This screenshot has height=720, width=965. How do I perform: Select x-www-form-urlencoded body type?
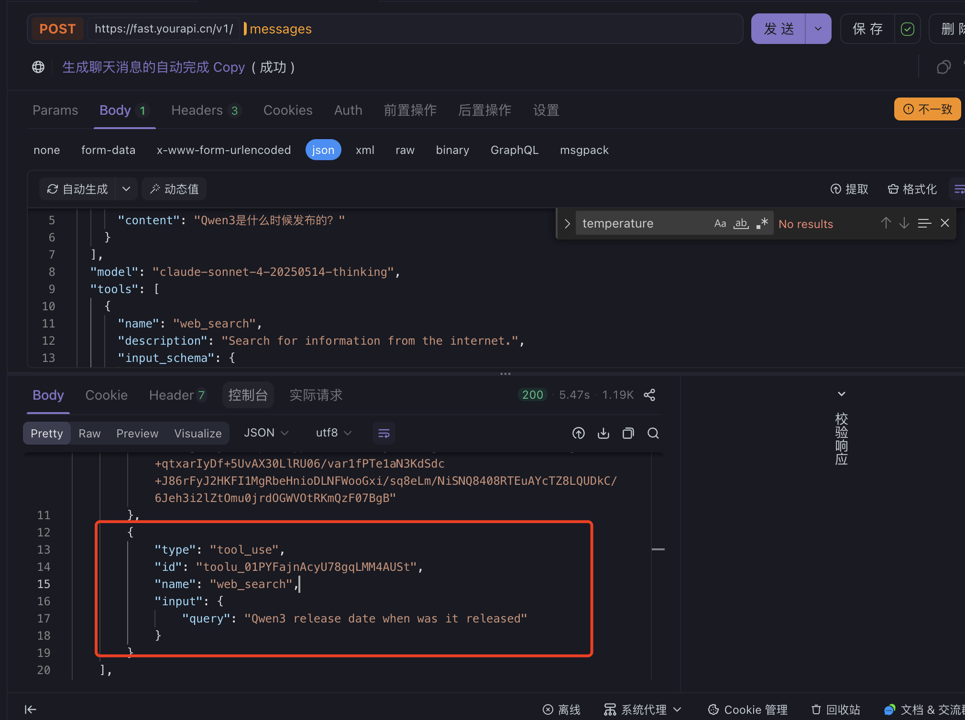coord(224,150)
